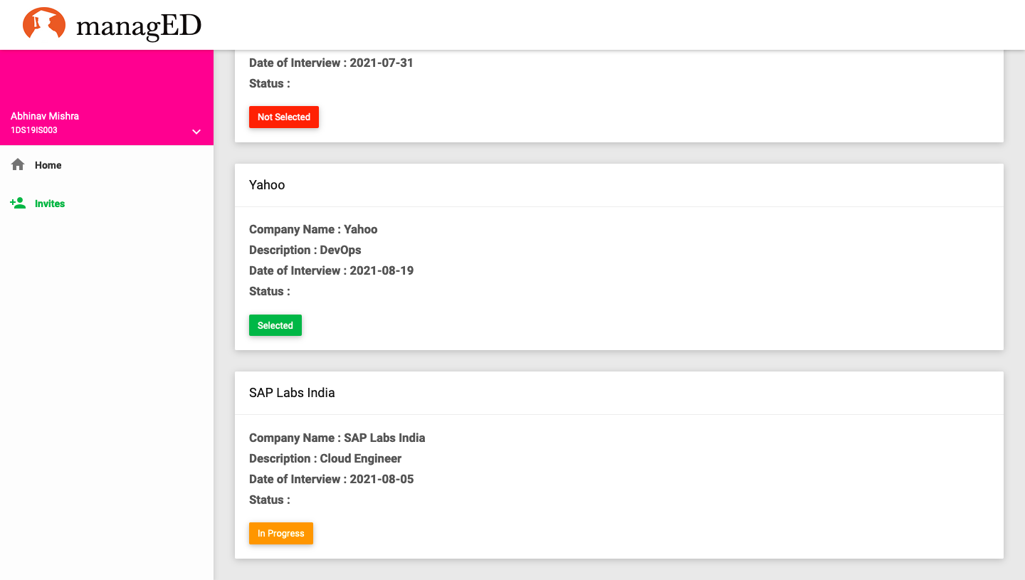Expand the Abhinav Mishra profile chevron
The width and height of the screenshot is (1025, 580).
pos(196,132)
